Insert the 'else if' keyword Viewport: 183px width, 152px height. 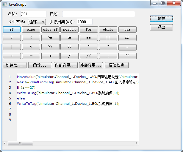(x=50, y=29)
